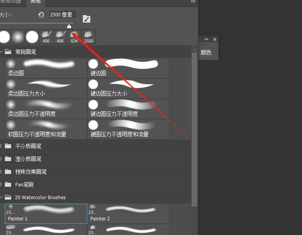The width and height of the screenshot is (302, 235).
Task: Choose the 硬边圆压力大小 brush
Action: pos(128,89)
